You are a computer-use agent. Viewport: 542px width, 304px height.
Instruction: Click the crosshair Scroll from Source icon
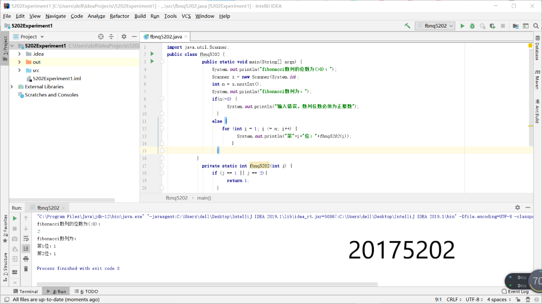[x=101, y=37]
